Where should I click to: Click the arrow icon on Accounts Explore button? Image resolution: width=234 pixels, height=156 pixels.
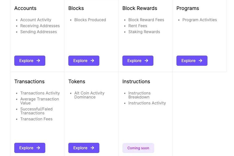tap(38, 61)
